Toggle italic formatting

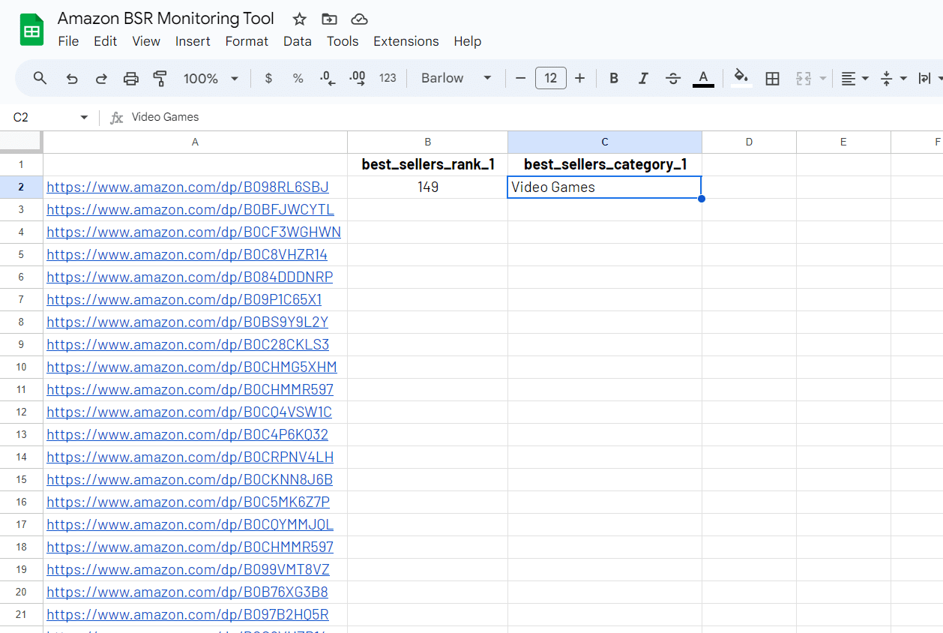tap(643, 79)
